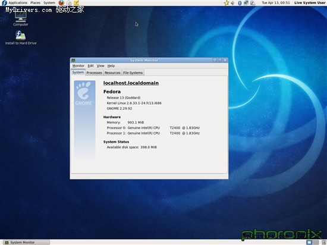Screen dimensions: 327x245
Task: Open the volume control tray icon
Action: (232, 3)
